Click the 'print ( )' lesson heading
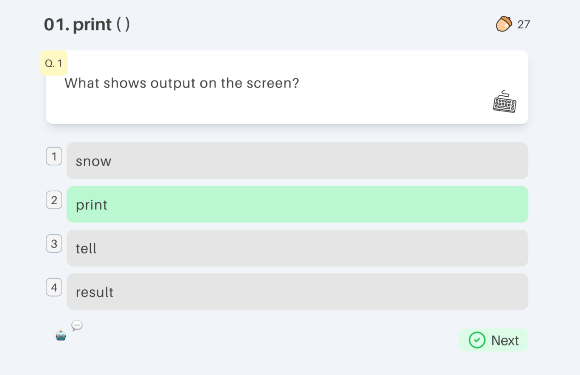Viewport: 580px width, 375px height. (x=101, y=25)
